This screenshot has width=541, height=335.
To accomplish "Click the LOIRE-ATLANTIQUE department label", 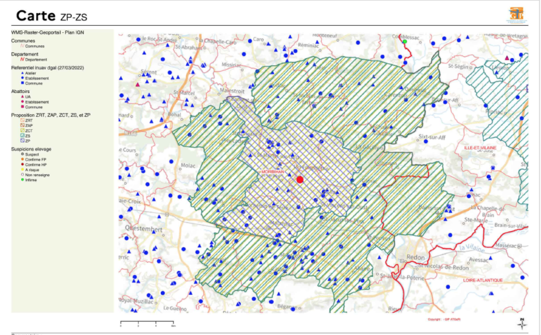I will 483,280.
